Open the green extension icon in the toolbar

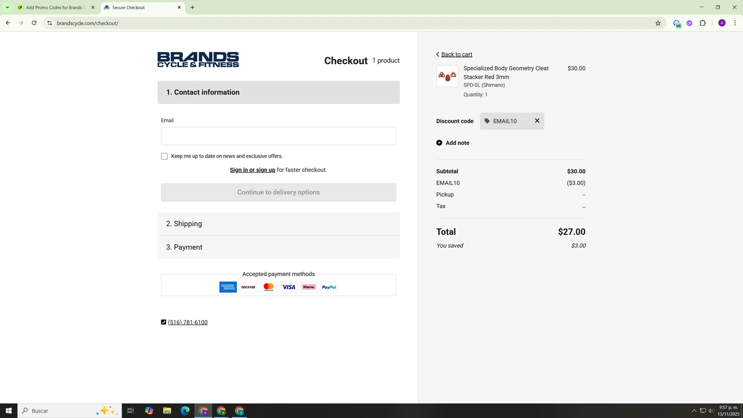677,23
